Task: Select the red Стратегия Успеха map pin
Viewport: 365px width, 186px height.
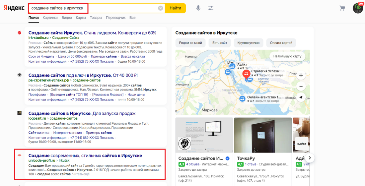Action: pyautogui.click(x=246, y=74)
